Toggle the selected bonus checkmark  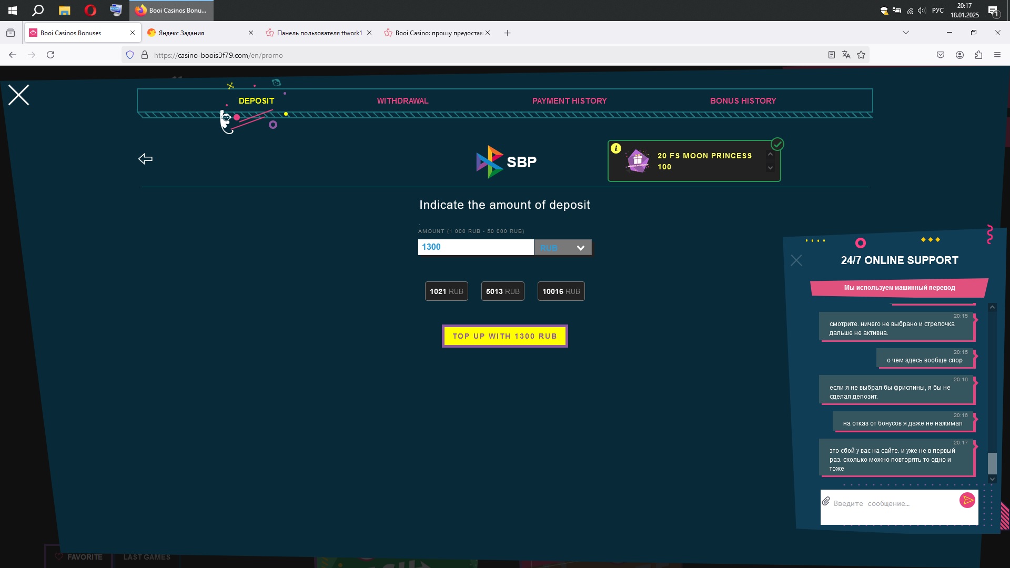(777, 144)
